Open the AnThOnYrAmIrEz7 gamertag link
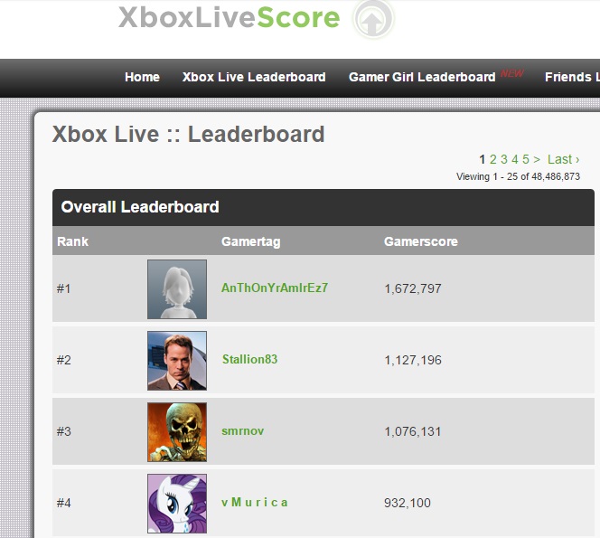Screen dimensions: 600x538 (275, 288)
